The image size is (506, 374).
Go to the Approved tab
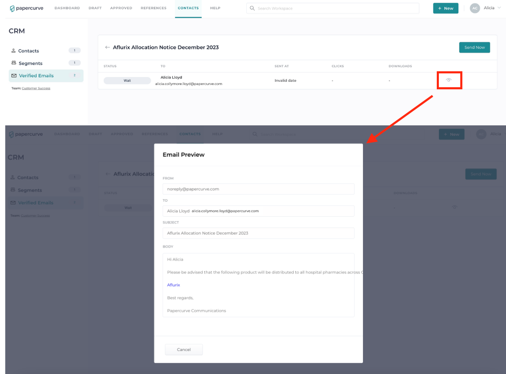121,8
